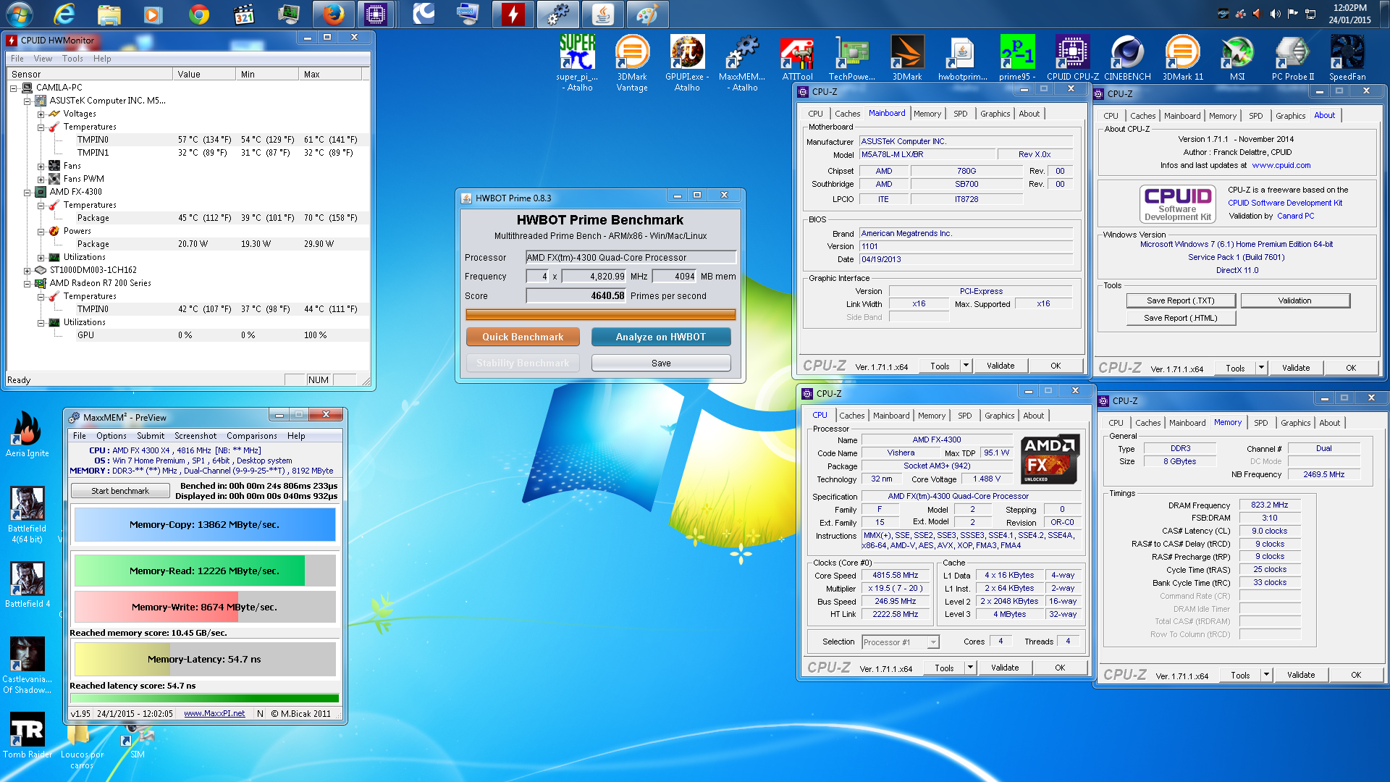The height and width of the screenshot is (782, 1390).
Task: Open Media Player Classic taskbar icon
Action: point(244,14)
